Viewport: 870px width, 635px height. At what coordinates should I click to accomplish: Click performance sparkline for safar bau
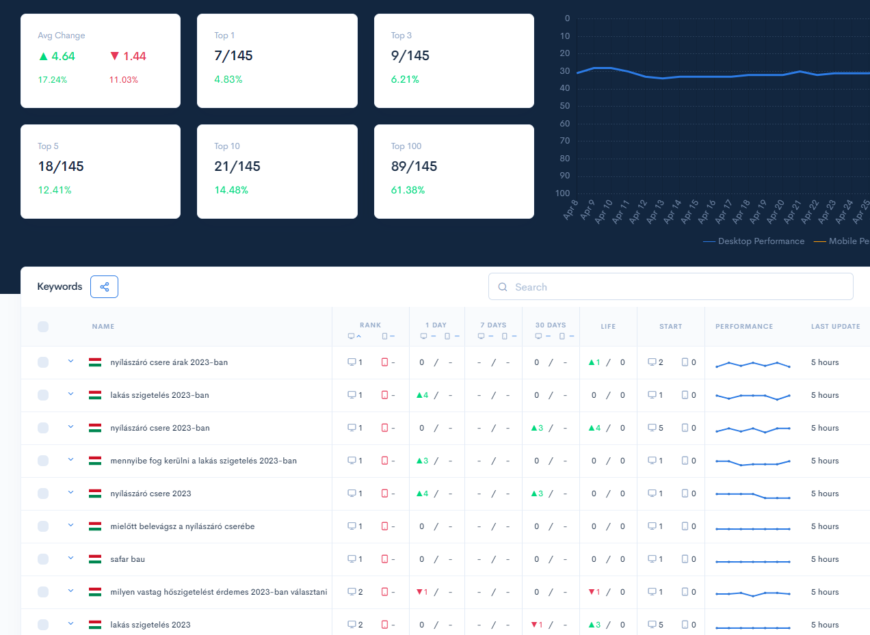tap(753, 562)
